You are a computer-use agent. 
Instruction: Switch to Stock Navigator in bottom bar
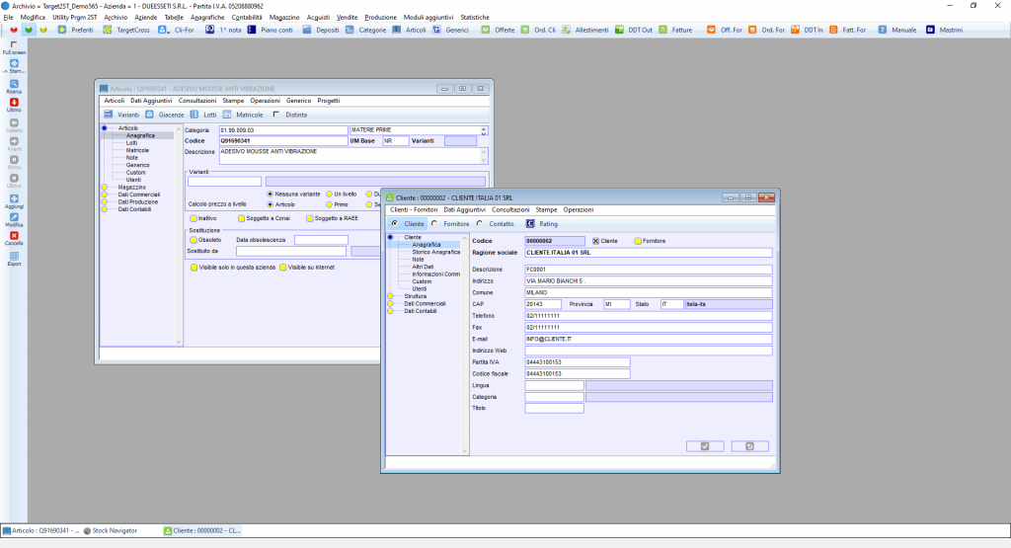[111, 530]
